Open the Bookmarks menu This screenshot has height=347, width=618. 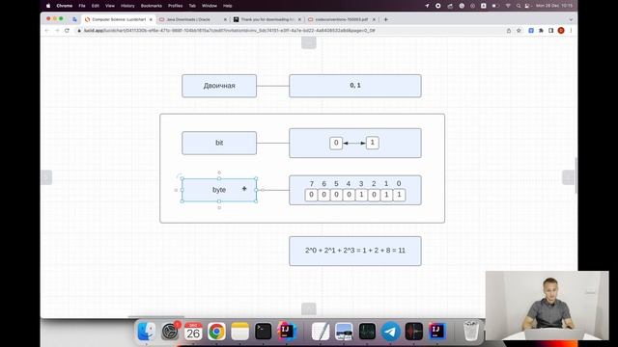point(152,6)
